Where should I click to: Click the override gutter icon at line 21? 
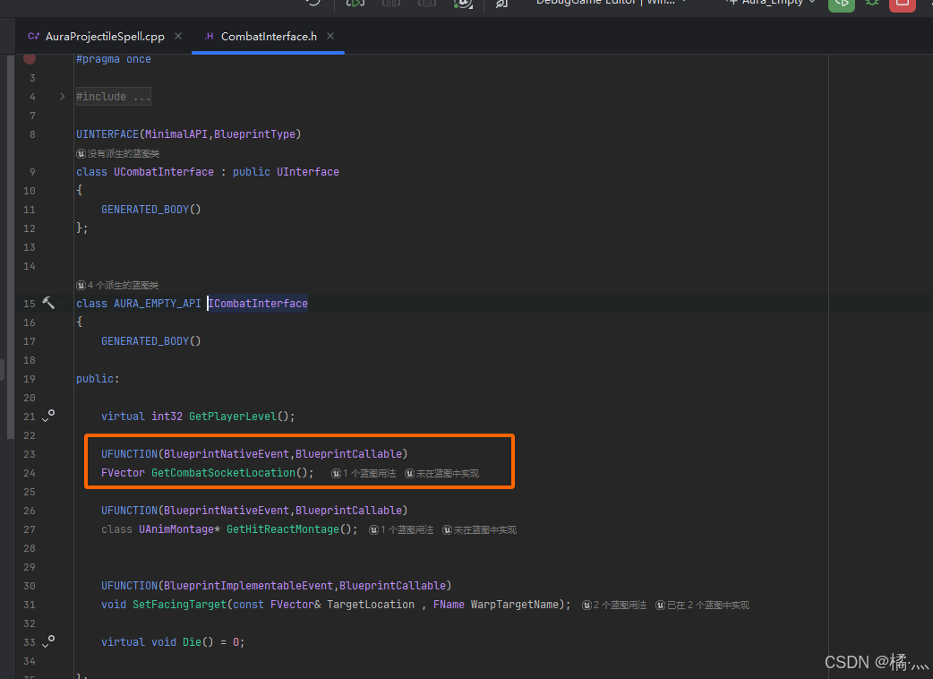pyautogui.click(x=48, y=416)
